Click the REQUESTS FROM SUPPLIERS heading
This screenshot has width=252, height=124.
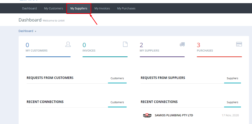(163, 78)
